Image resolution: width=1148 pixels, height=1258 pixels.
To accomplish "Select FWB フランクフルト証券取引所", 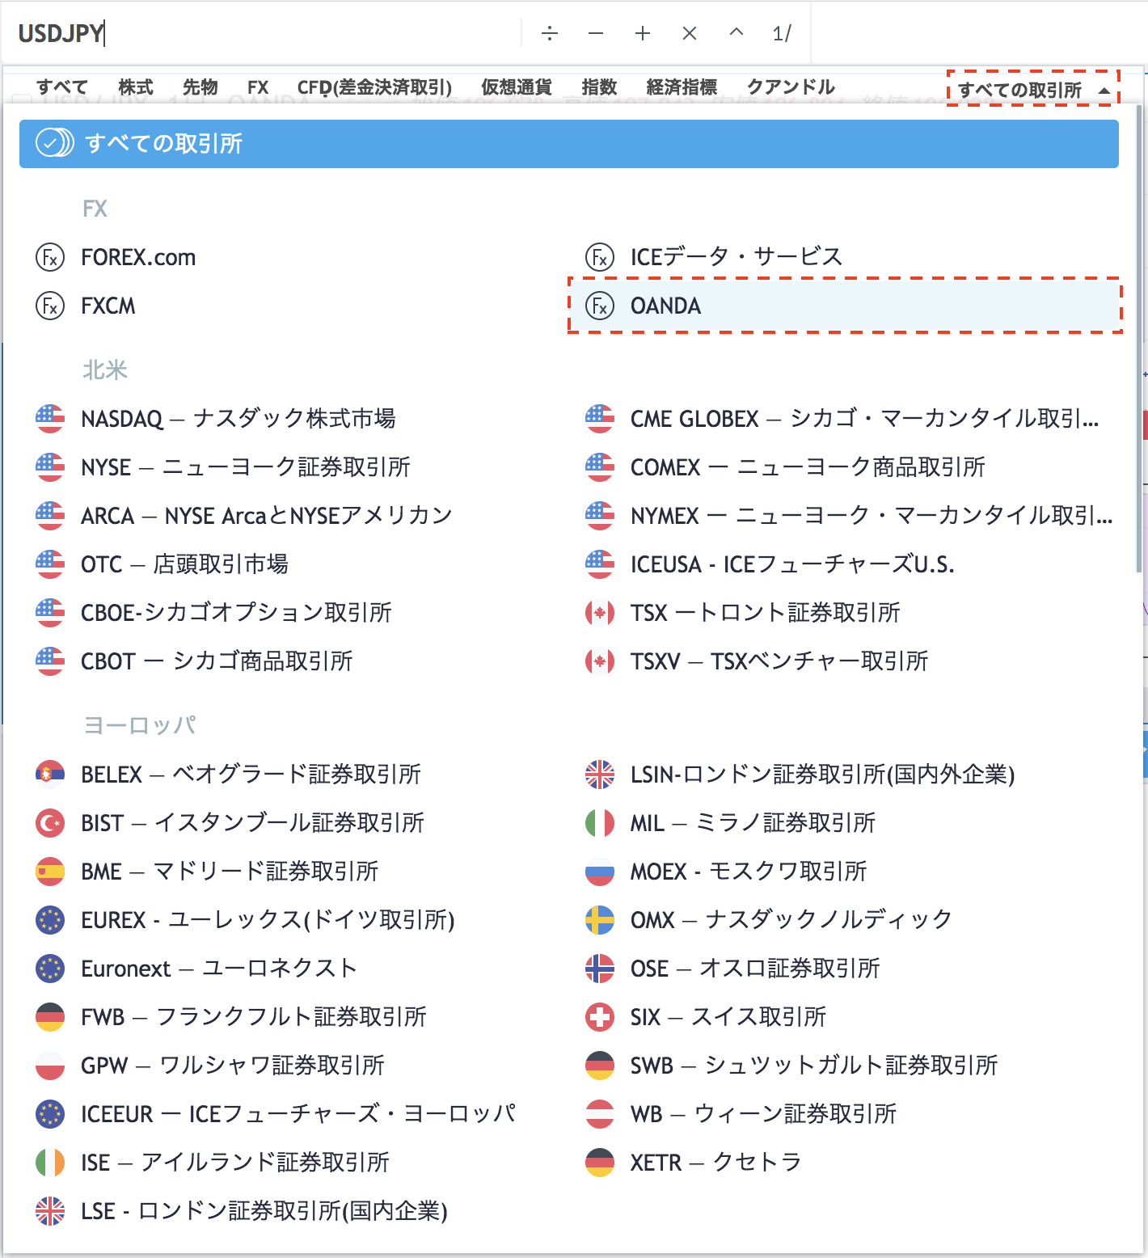I will pos(294,1017).
